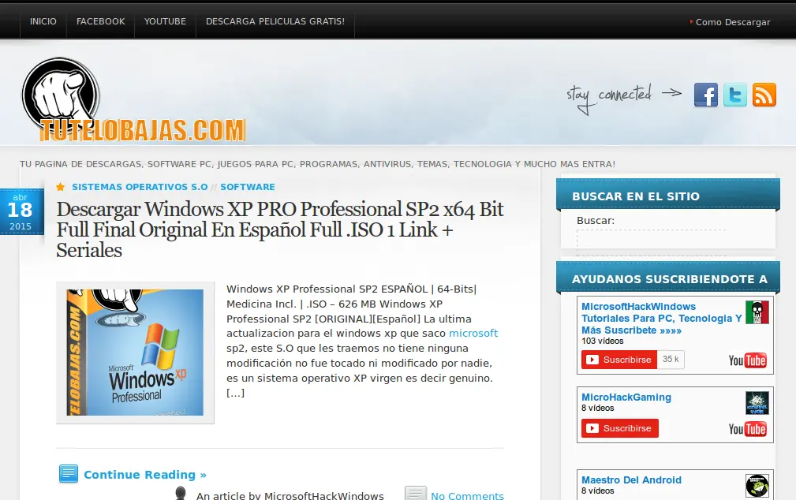Open MicroHackGaming channel name link
This screenshot has width=796, height=500.
pyautogui.click(x=626, y=397)
